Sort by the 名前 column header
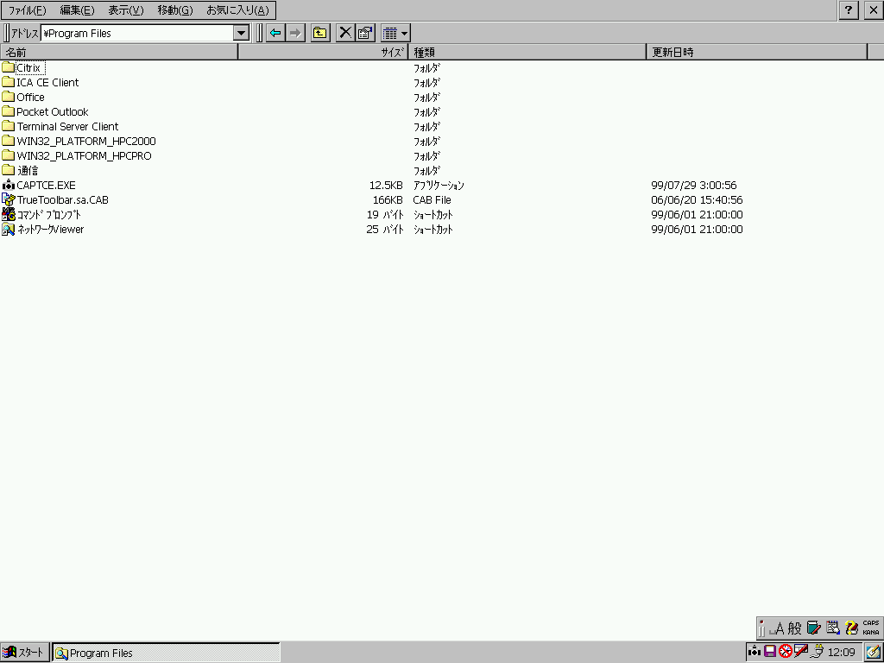 (x=119, y=52)
